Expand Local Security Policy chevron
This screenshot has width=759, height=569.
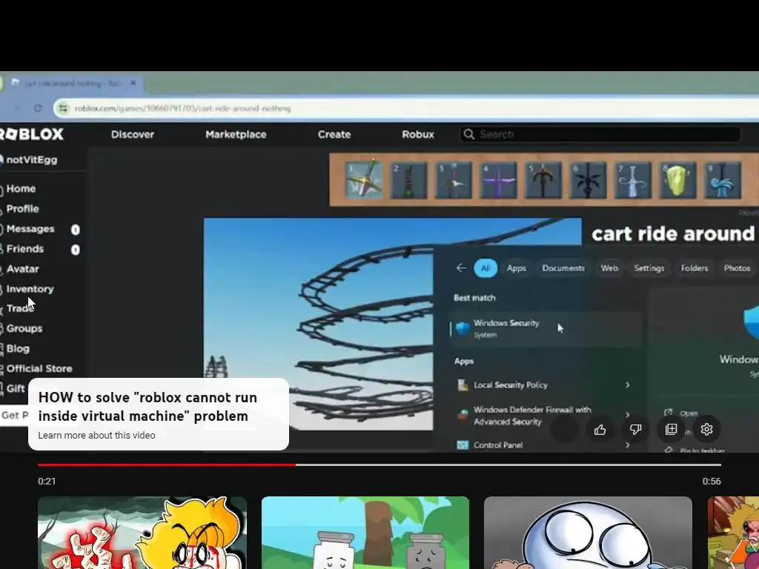628,385
